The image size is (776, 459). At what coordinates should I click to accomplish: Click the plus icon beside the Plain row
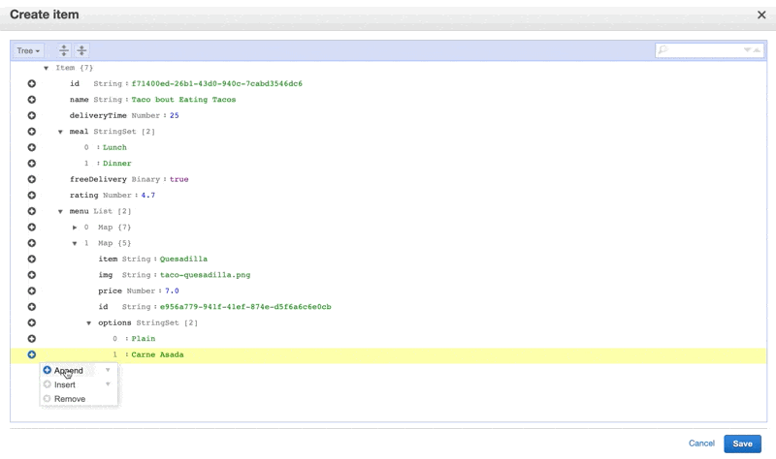pyautogui.click(x=32, y=339)
